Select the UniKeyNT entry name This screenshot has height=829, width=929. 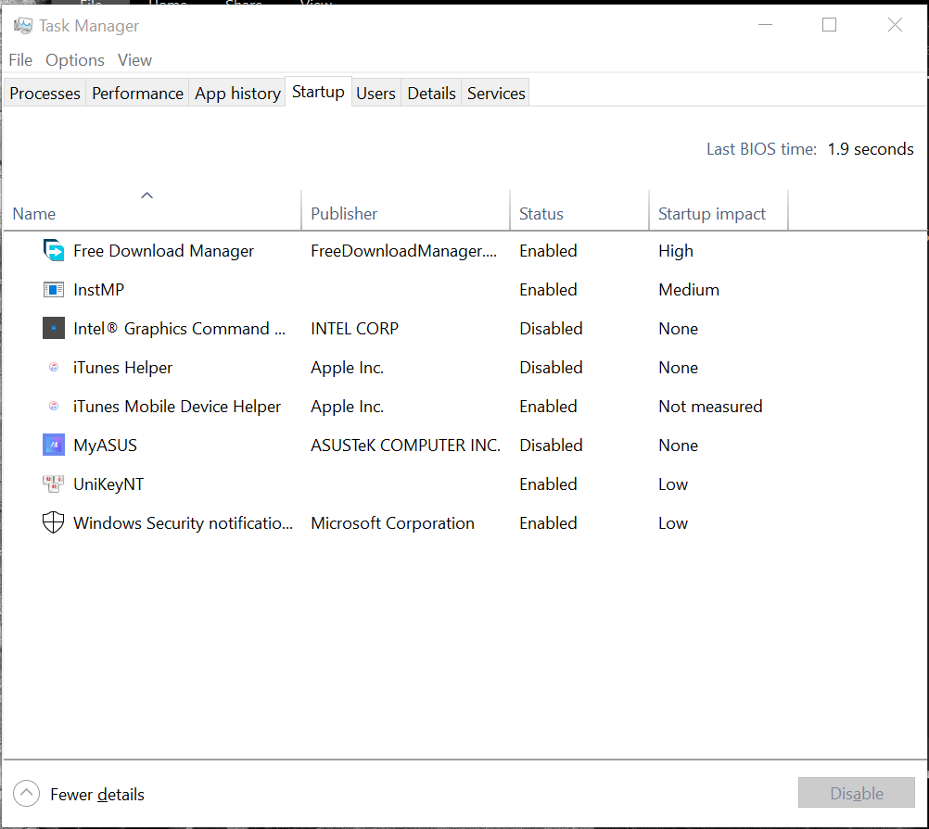point(108,484)
